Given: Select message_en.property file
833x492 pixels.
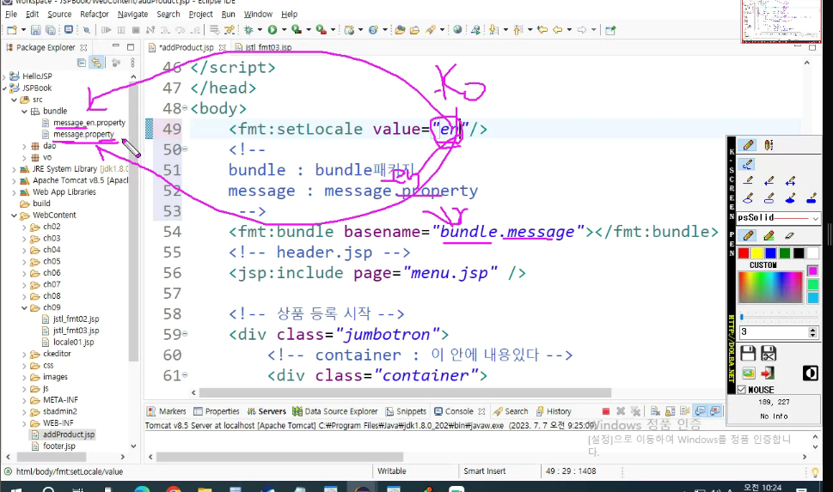Looking at the screenshot, I should pyautogui.click(x=89, y=123).
